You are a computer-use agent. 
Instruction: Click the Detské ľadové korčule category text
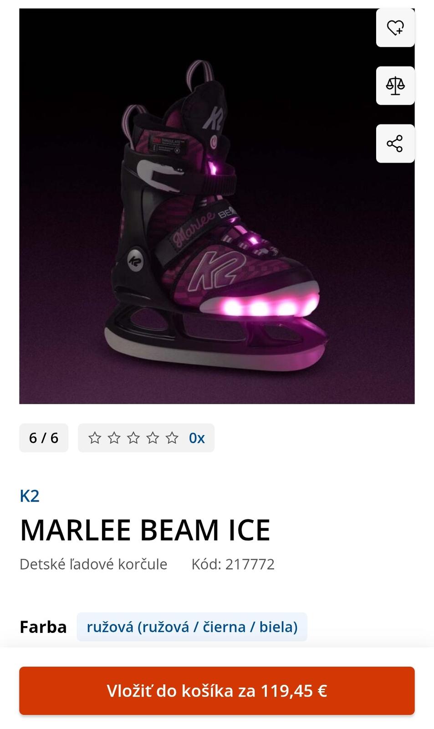pos(93,564)
